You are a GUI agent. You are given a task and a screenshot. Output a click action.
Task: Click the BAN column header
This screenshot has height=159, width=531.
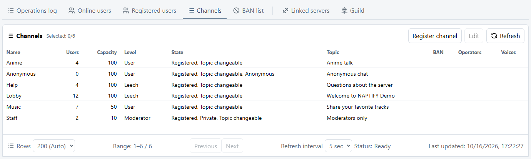point(438,52)
